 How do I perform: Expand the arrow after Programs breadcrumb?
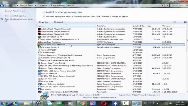49,5
